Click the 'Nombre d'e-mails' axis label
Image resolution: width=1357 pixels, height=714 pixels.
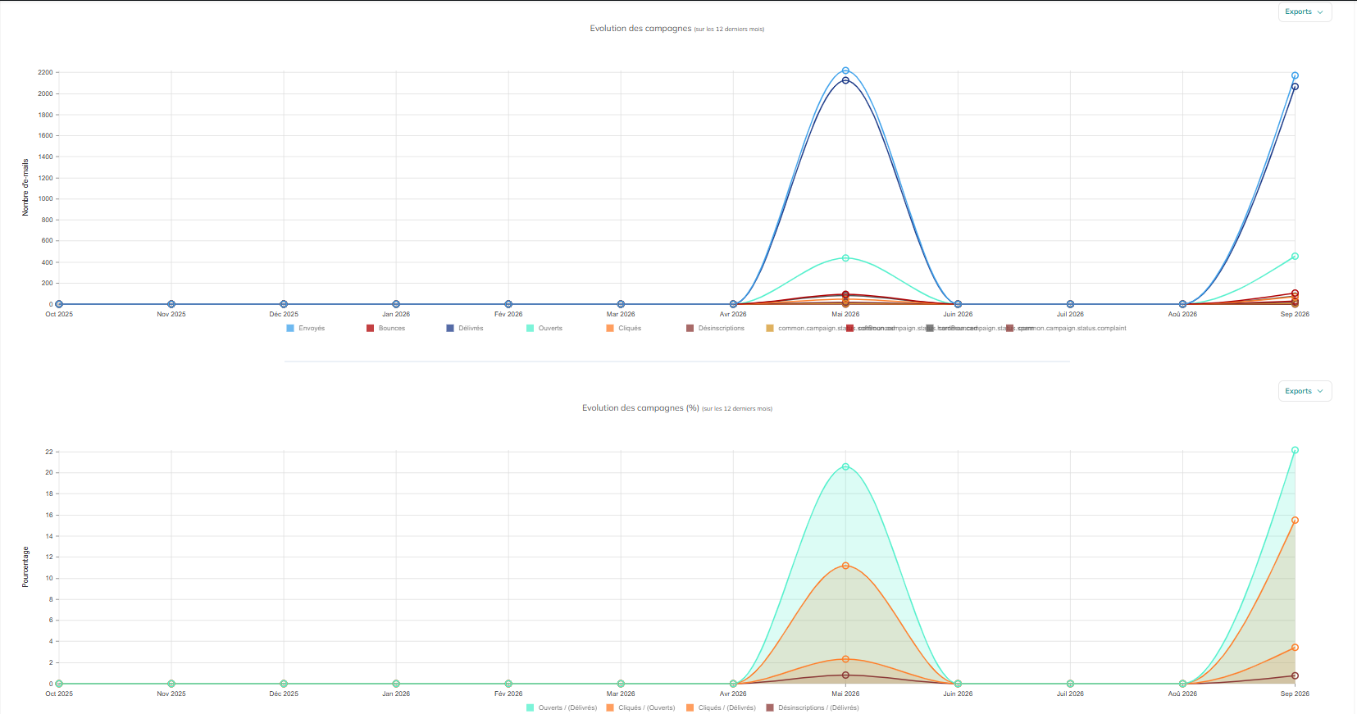click(25, 188)
